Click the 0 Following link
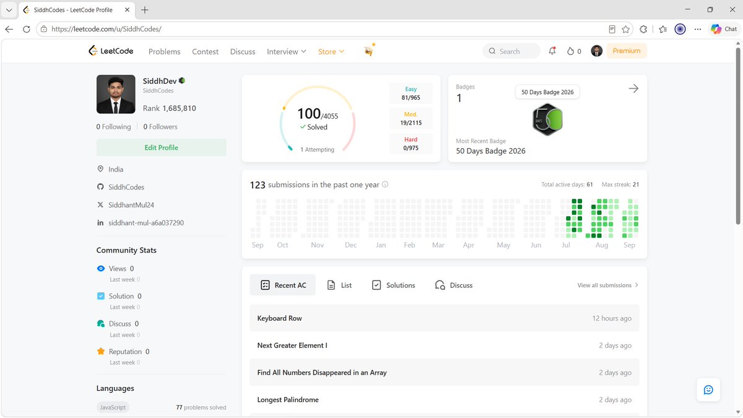Viewport: 743px width, 418px height. point(114,126)
